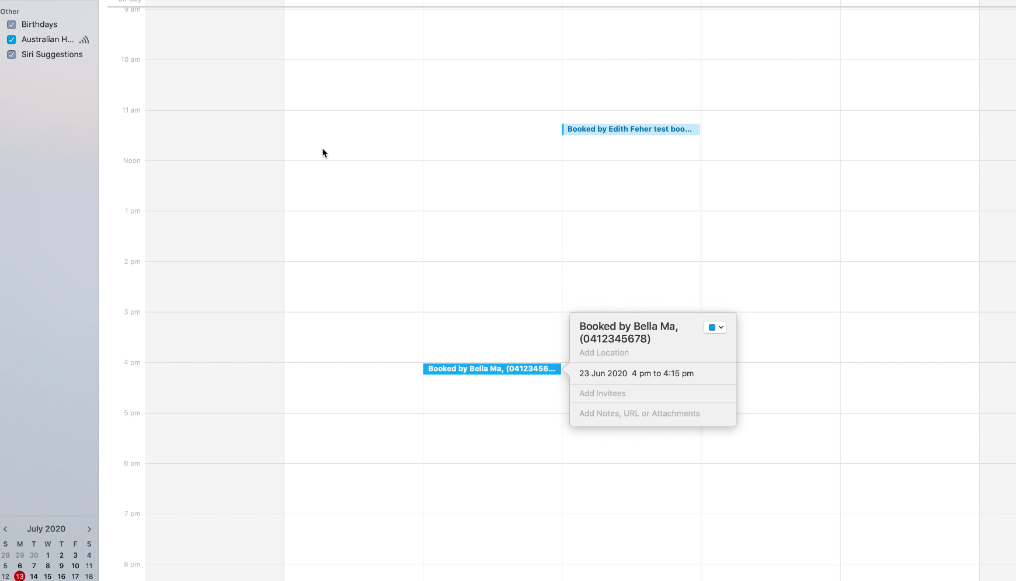Click the Add Location field
This screenshot has height=581, width=1016.
604,353
